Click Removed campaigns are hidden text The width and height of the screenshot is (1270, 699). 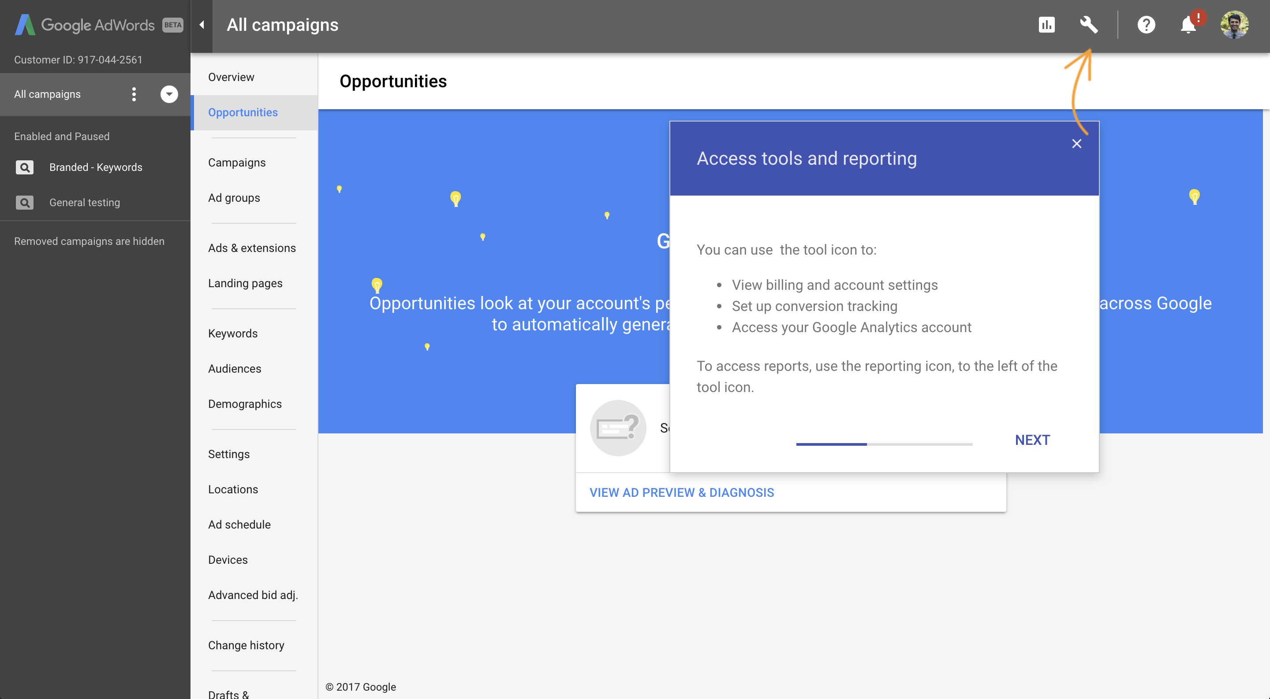(x=89, y=241)
